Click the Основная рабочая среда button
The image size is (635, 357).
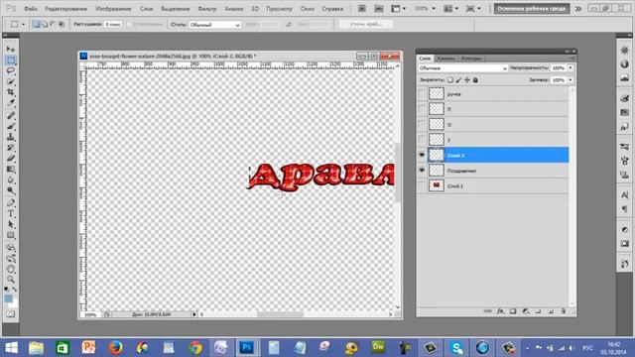532,9
